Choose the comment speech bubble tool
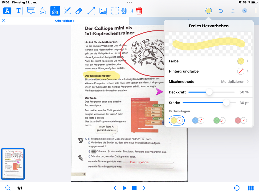 [x=31, y=11]
